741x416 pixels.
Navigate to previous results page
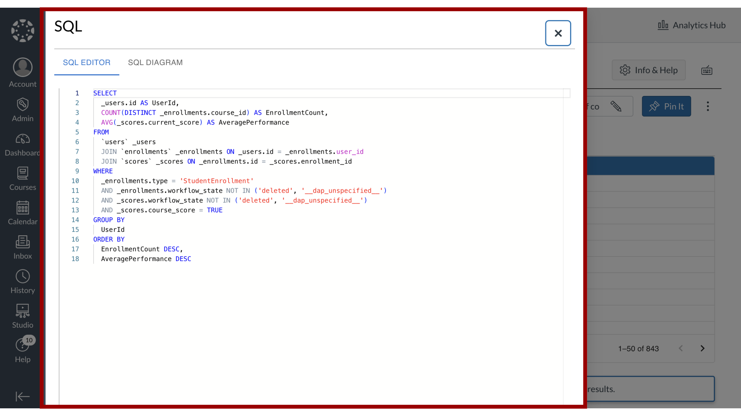[x=681, y=349]
